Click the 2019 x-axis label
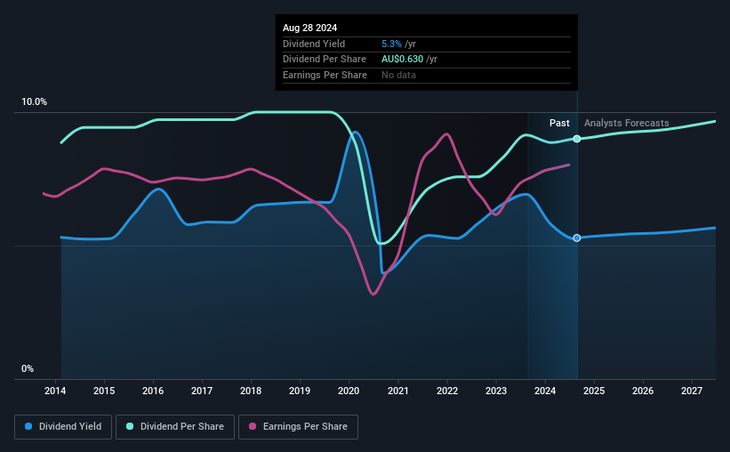The image size is (730, 452). 300,391
